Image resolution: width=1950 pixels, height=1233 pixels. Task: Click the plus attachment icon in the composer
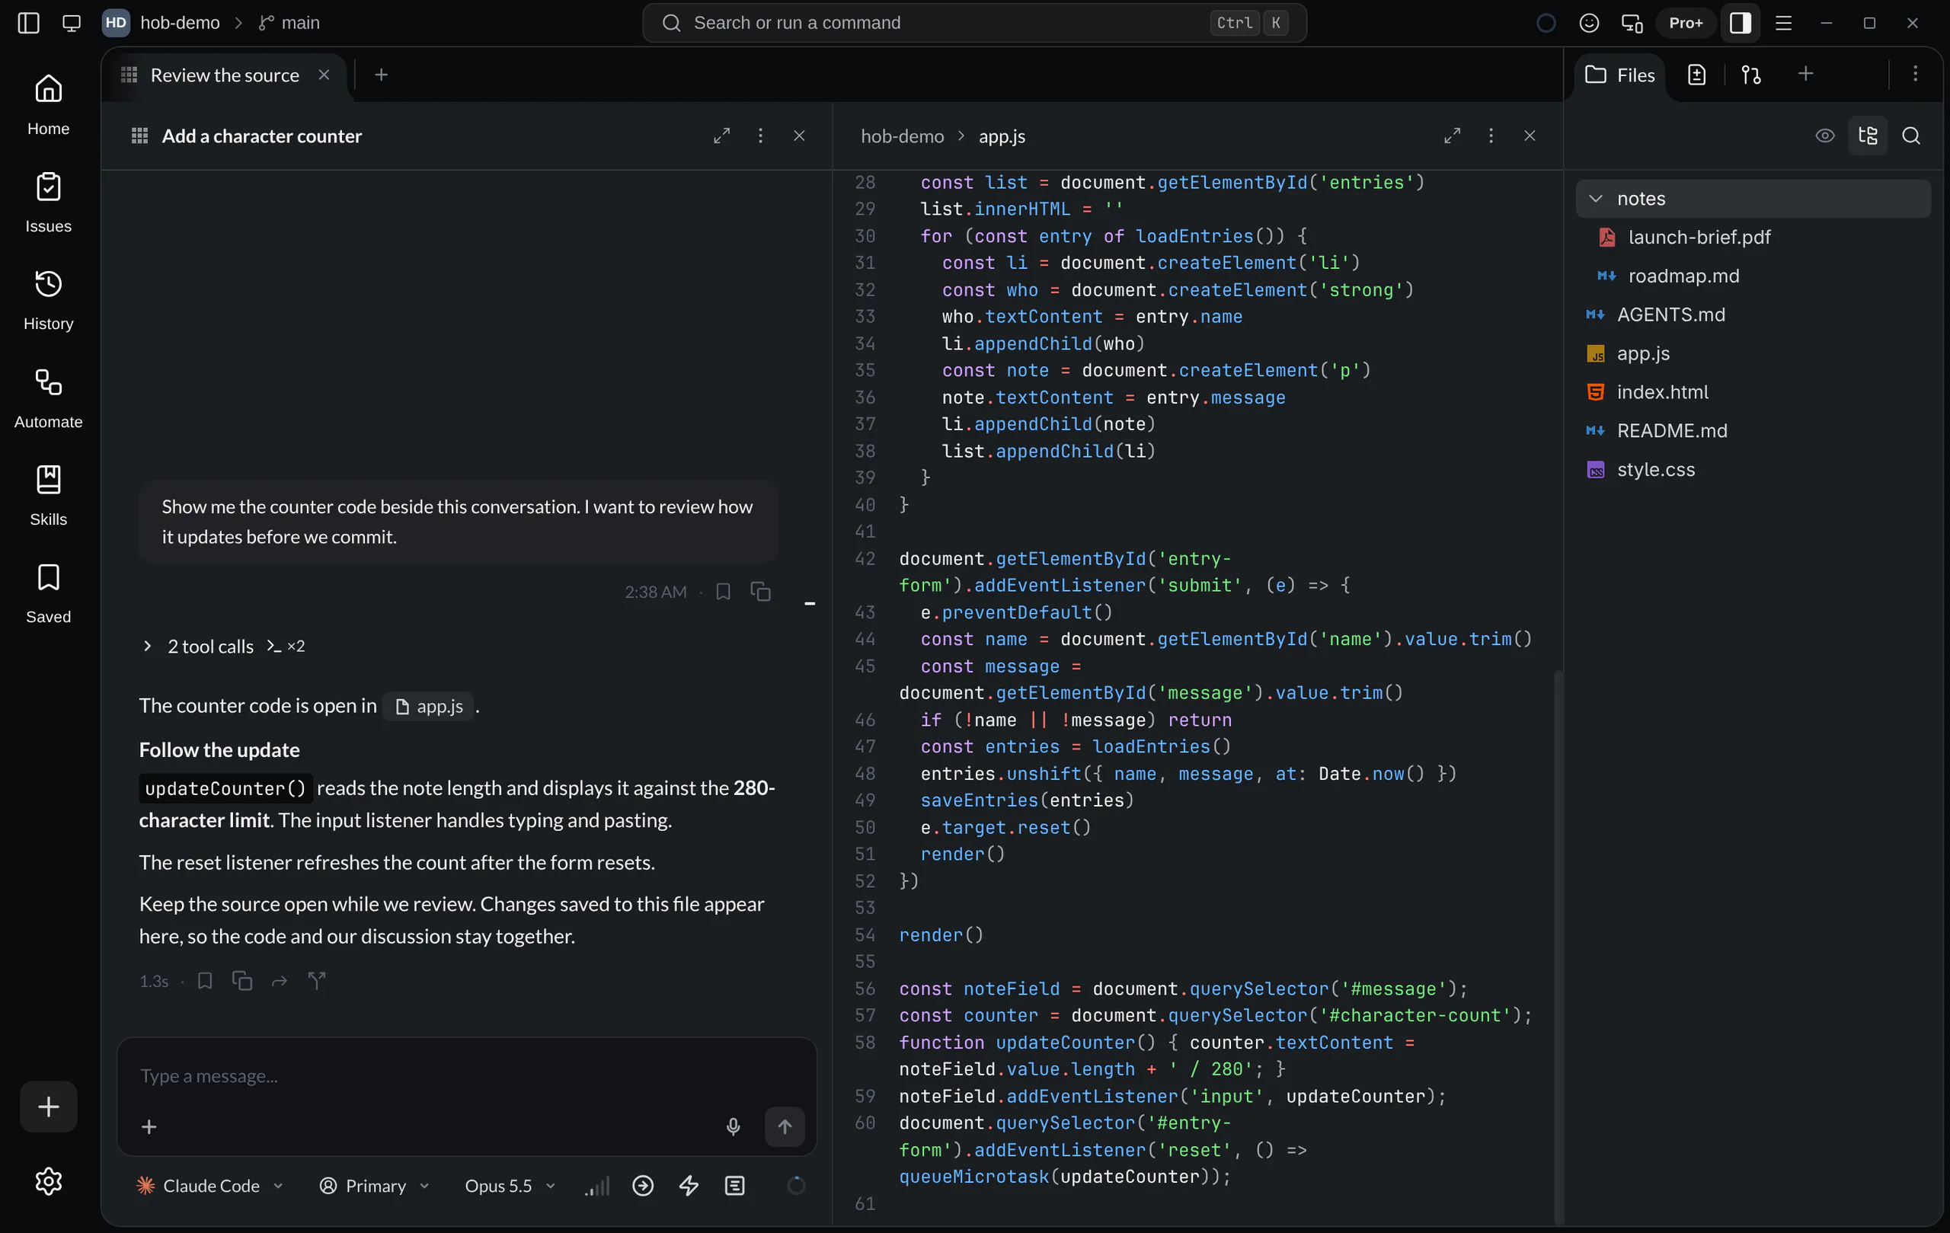click(149, 1127)
